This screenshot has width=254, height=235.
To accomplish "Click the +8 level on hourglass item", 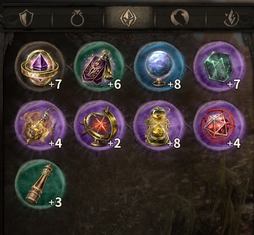I will [x=174, y=144].
